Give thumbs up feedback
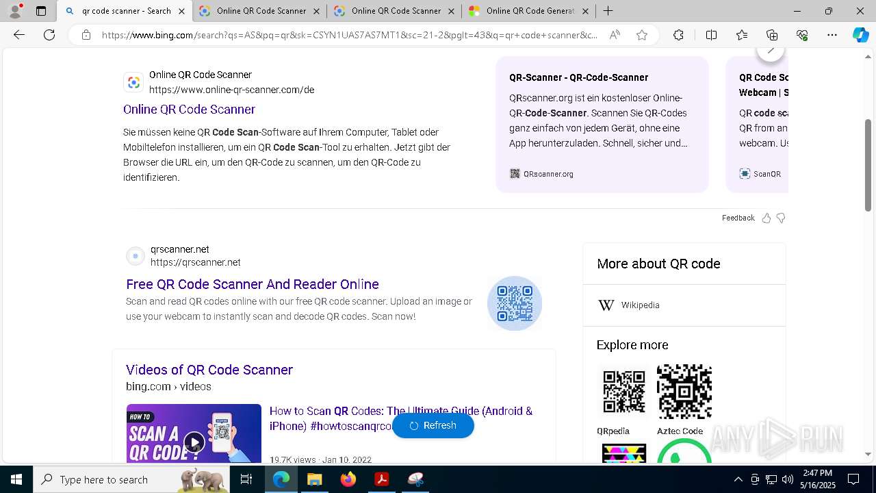 766,218
